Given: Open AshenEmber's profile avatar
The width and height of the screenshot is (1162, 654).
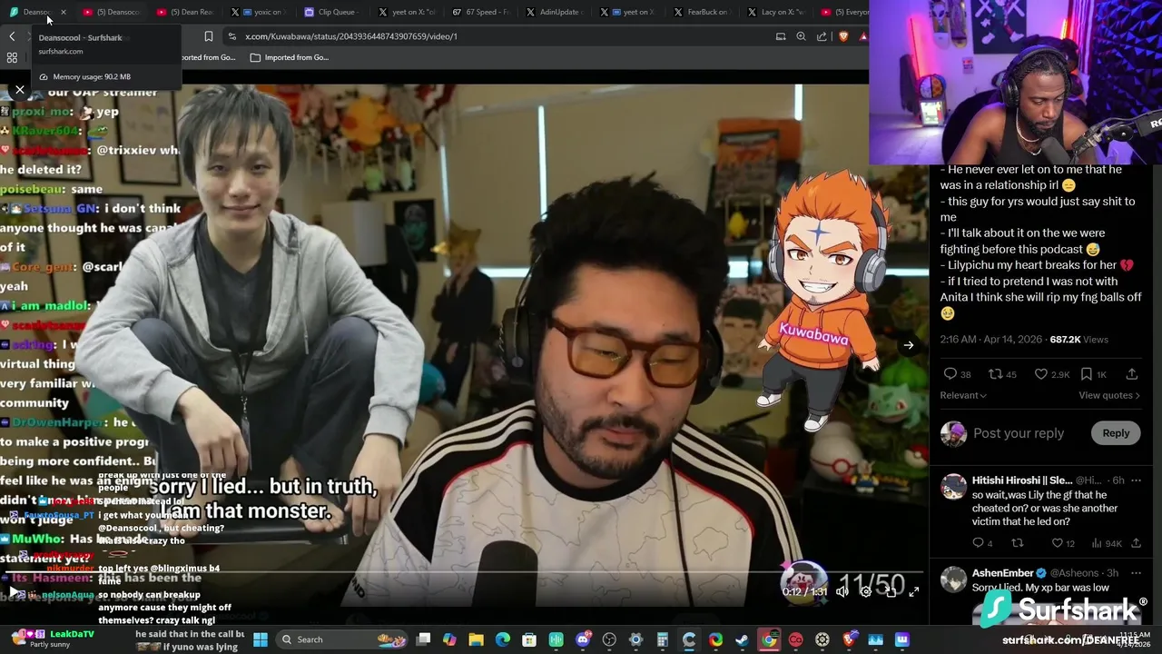Looking at the screenshot, I should [953, 580].
